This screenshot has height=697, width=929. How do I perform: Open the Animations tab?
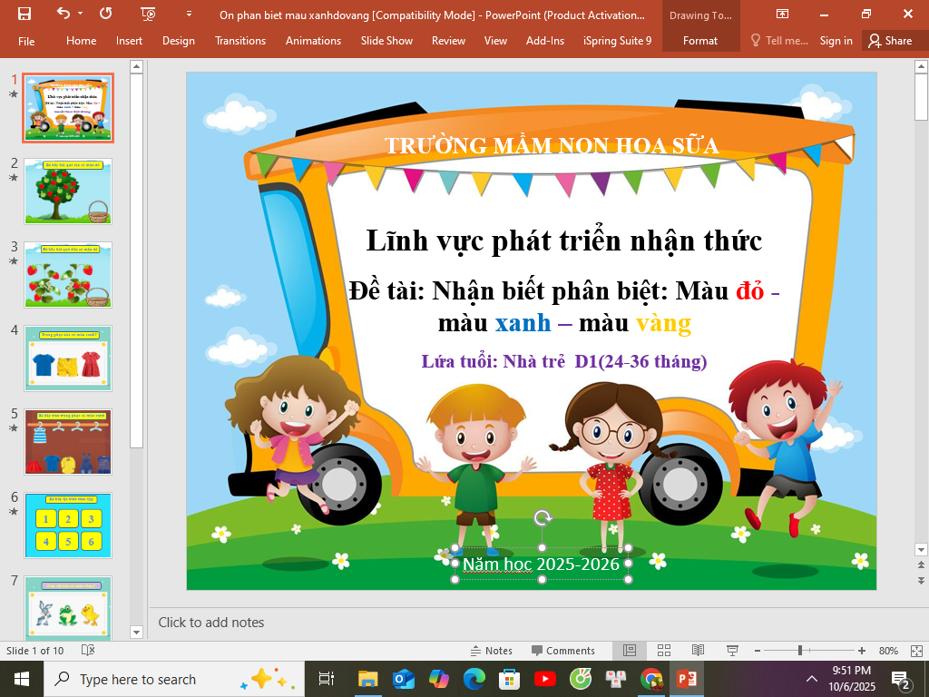(313, 41)
